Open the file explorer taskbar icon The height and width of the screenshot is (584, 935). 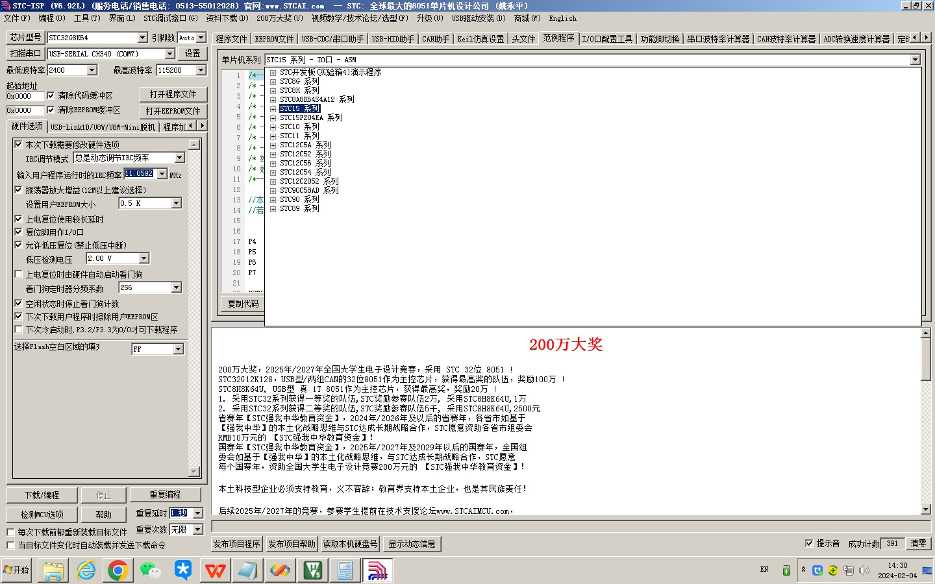pyautogui.click(x=53, y=570)
